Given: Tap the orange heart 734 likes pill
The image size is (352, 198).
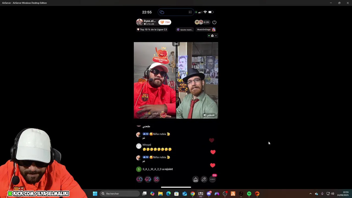Looking at the screenshot, I should click(x=165, y=22).
